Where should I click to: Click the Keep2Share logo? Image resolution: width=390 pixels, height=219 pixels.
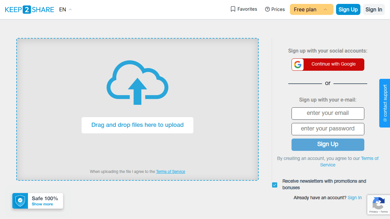point(29,10)
